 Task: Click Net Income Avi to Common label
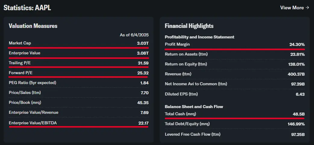point(196,84)
